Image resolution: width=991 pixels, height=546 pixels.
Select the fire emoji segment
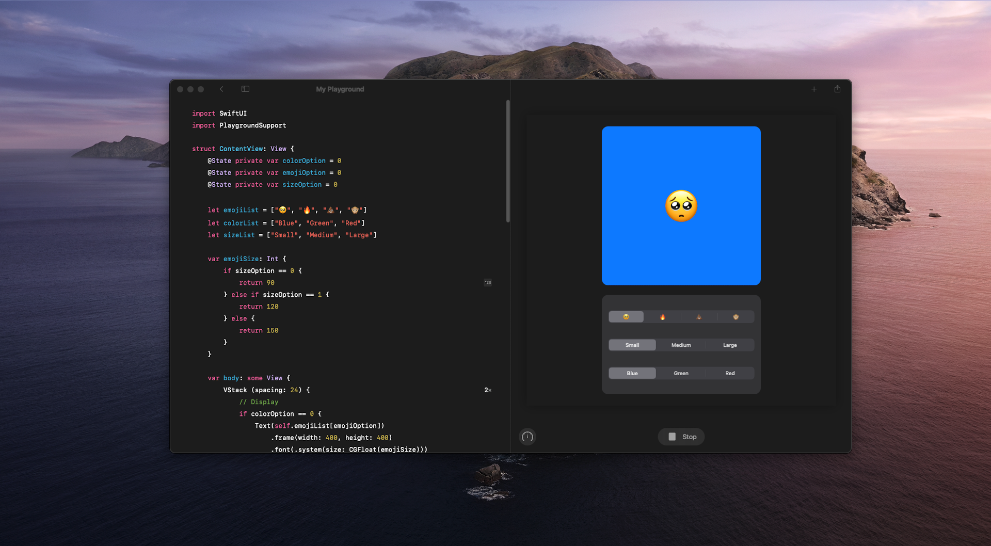click(662, 316)
